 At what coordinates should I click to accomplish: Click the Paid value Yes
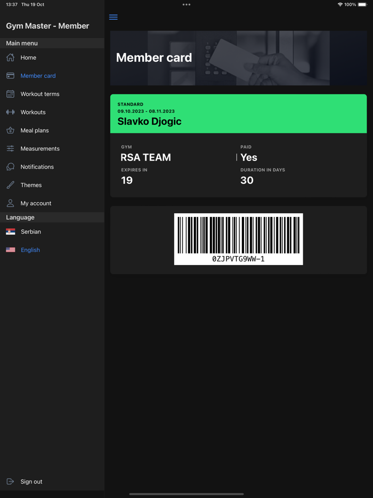[249, 157]
